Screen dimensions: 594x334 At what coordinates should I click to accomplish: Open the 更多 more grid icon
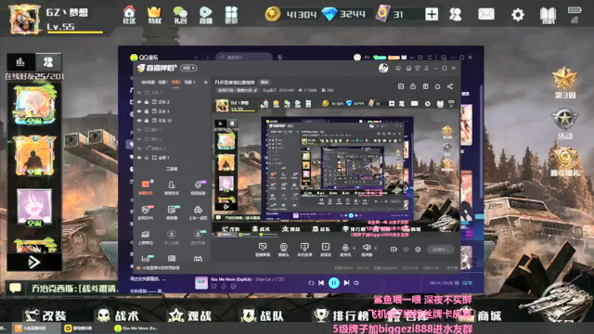pos(231,15)
